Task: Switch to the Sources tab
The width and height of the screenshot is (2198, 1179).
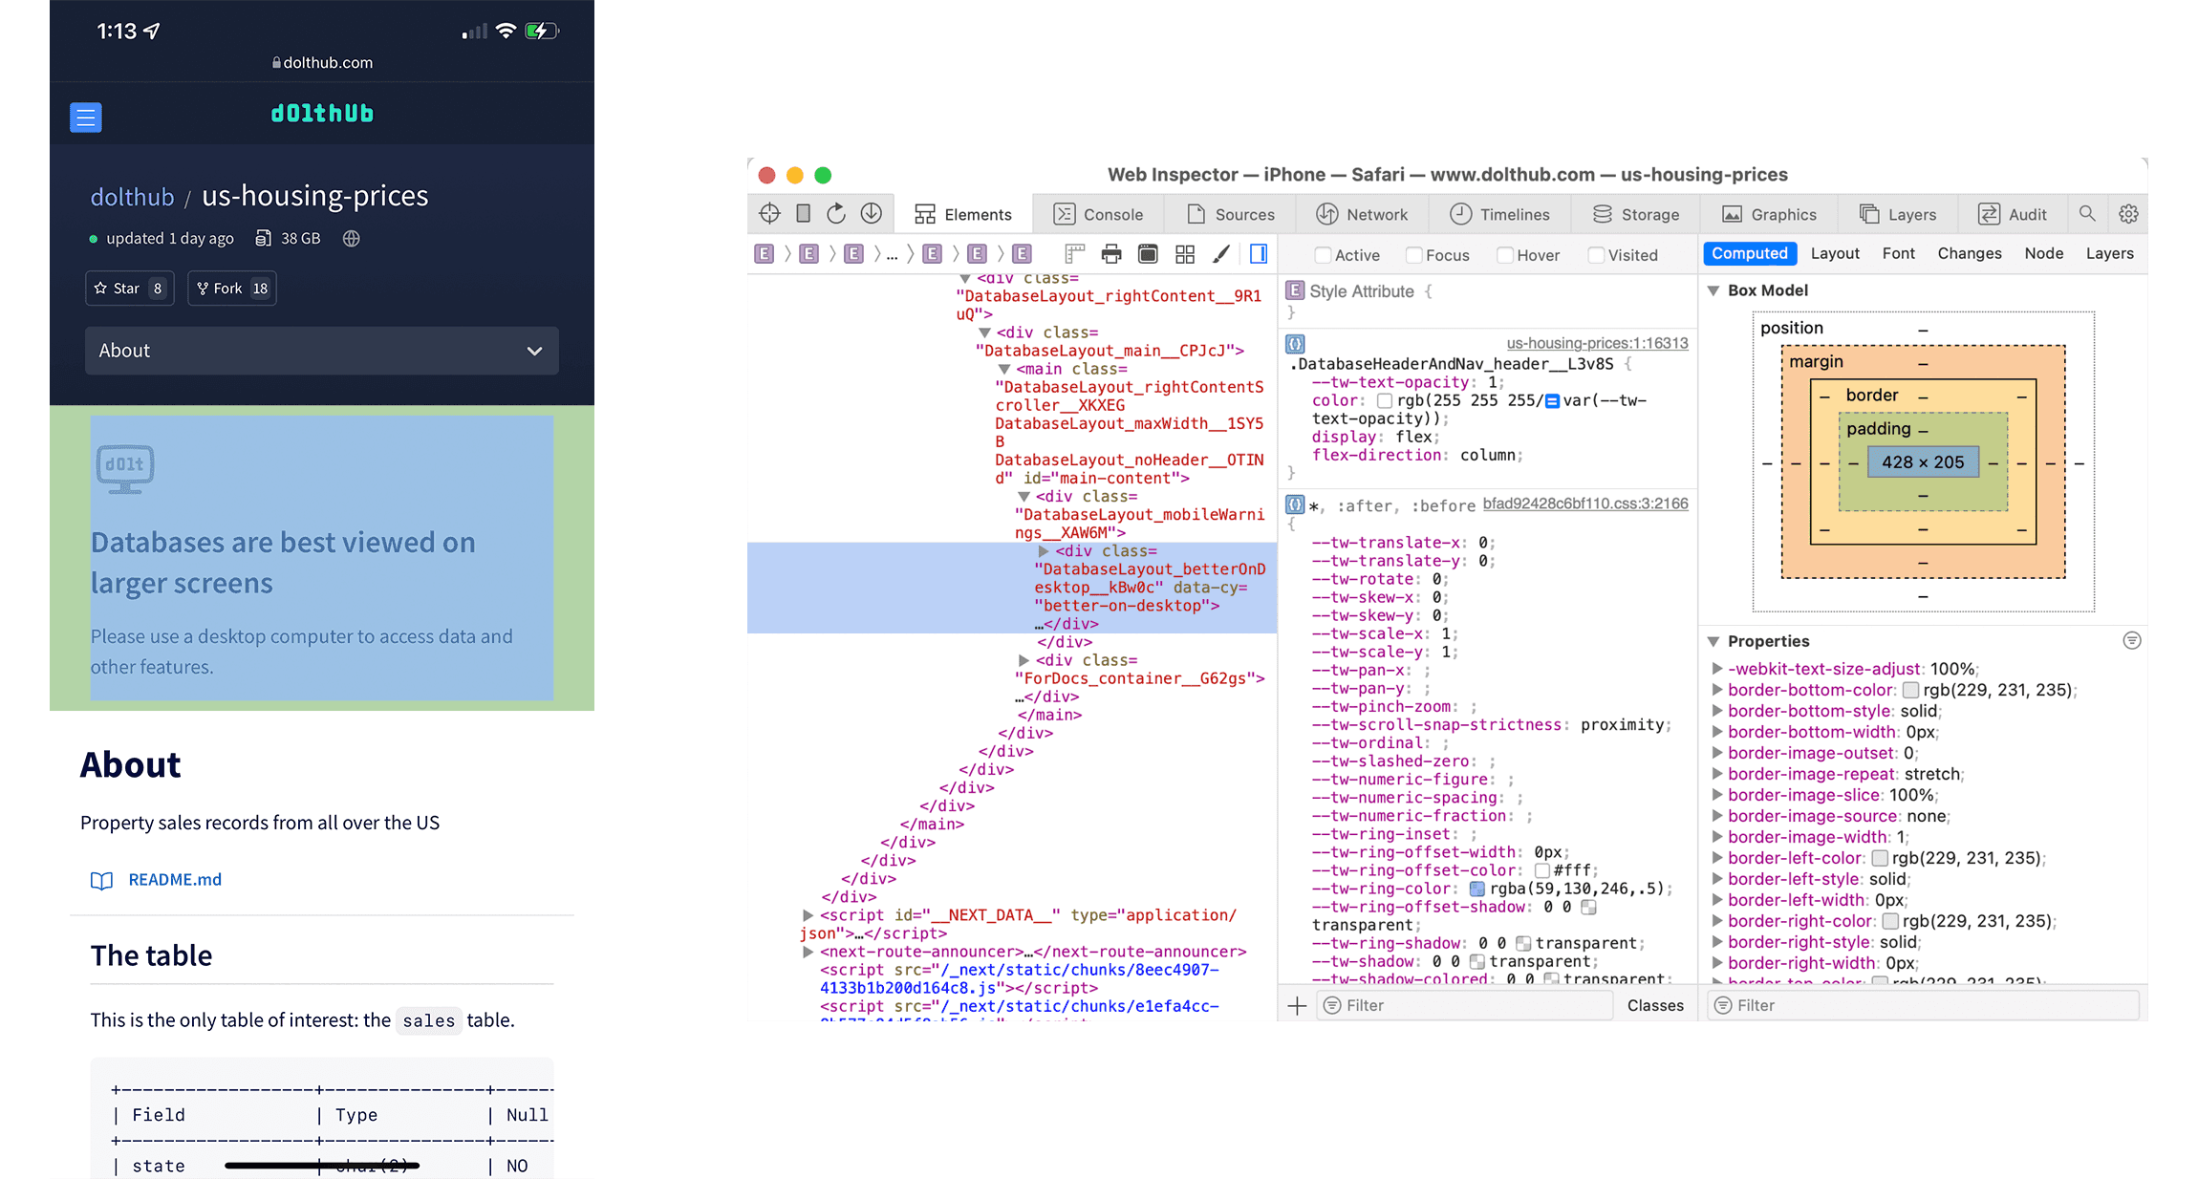Action: [1231, 214]
